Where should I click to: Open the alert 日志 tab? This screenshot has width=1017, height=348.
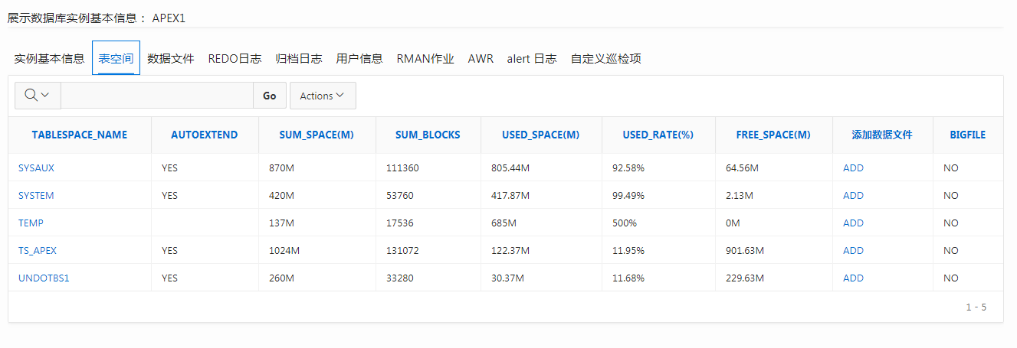(532, 59)
